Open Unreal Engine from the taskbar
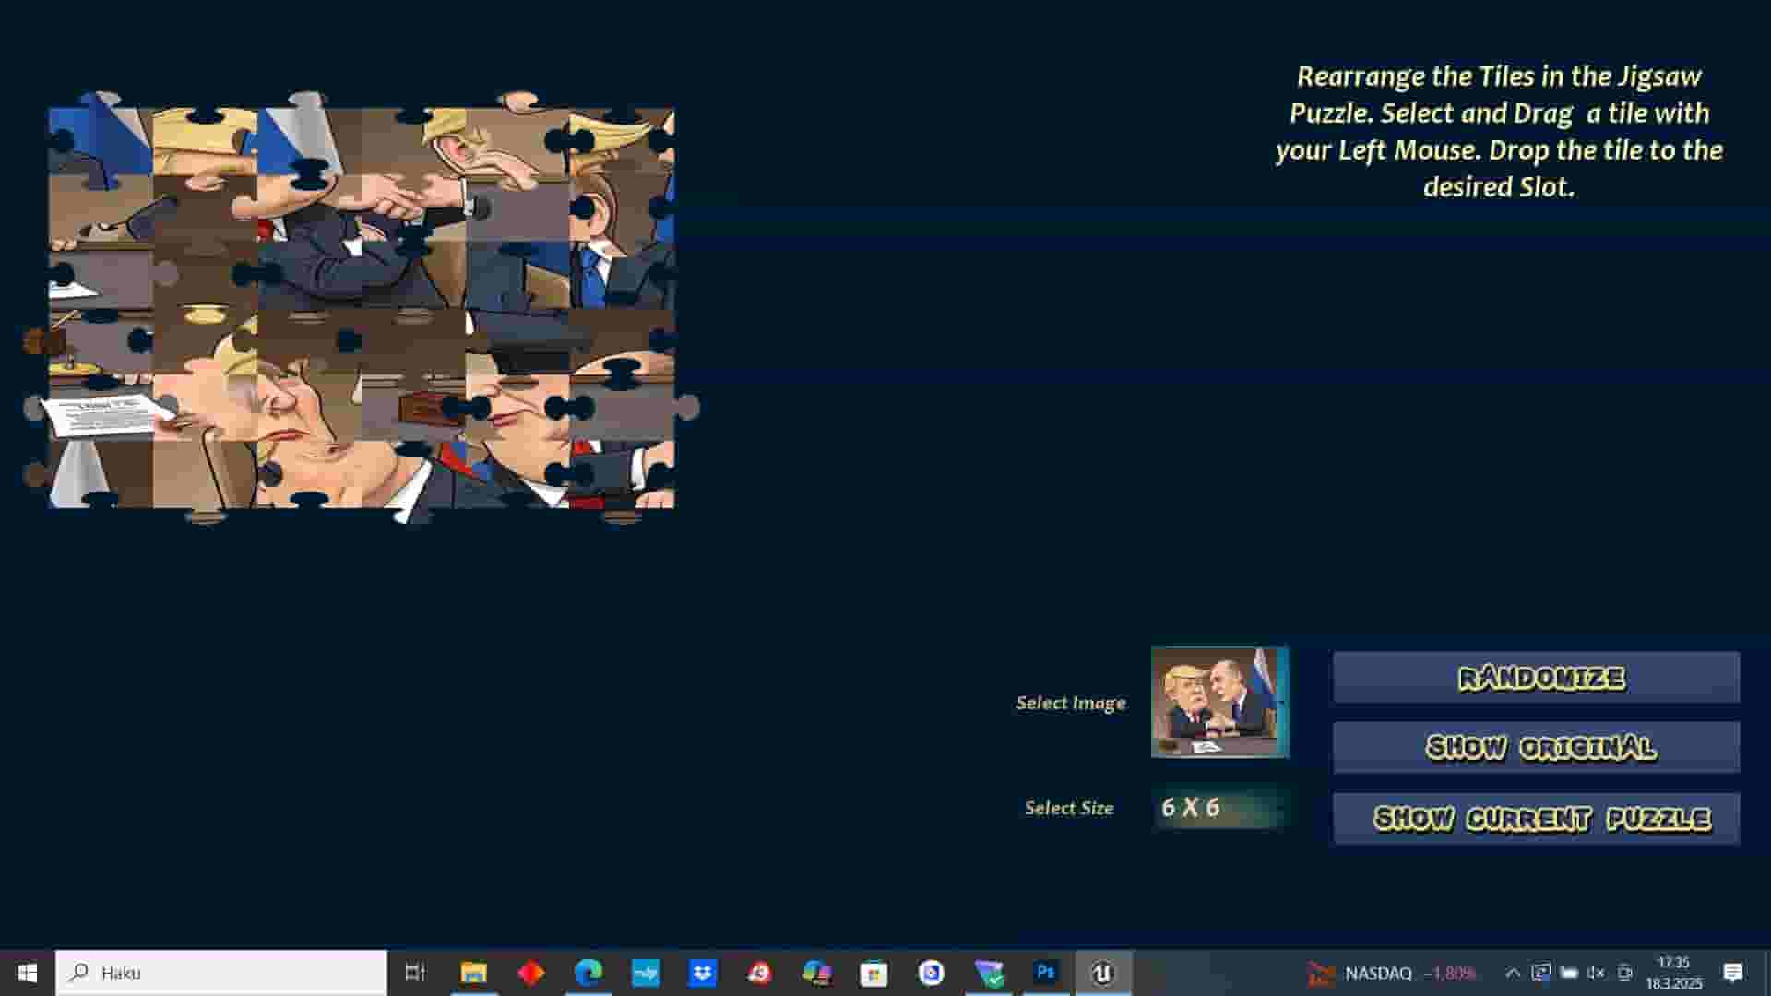This screenshot has height=996, width=1771. coord(1104,973)
